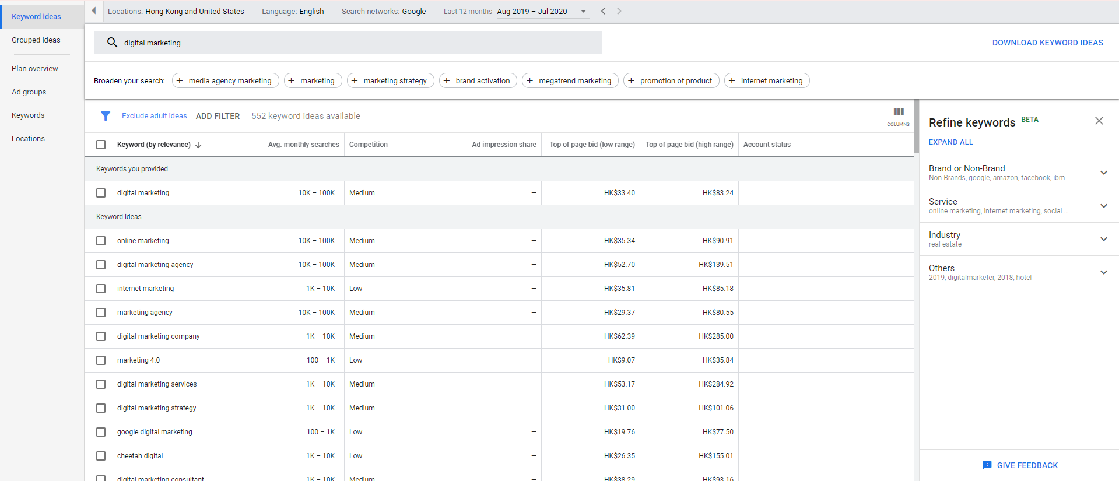The image size is (1119, 481).
Task: Add 'brand activation' broaden chip
Action: click(478, 80)
